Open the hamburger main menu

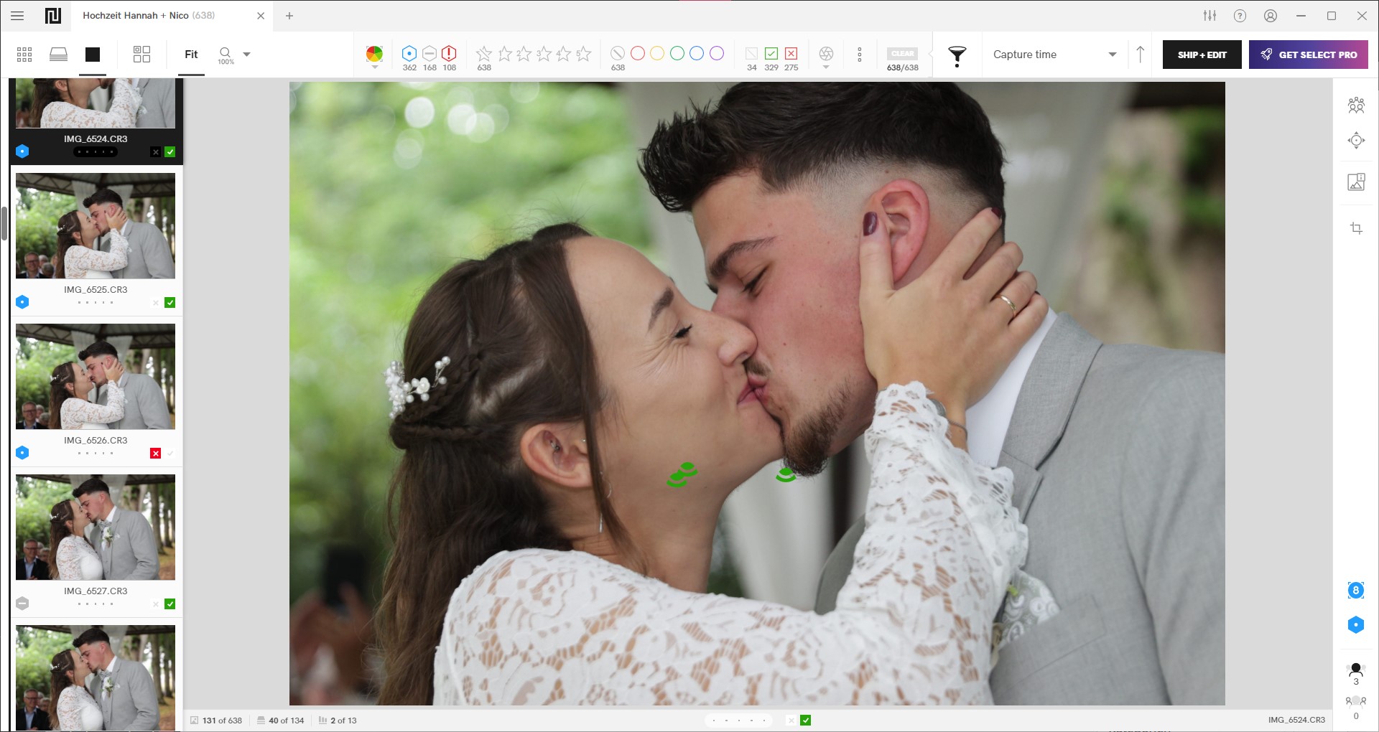[17, 16]
